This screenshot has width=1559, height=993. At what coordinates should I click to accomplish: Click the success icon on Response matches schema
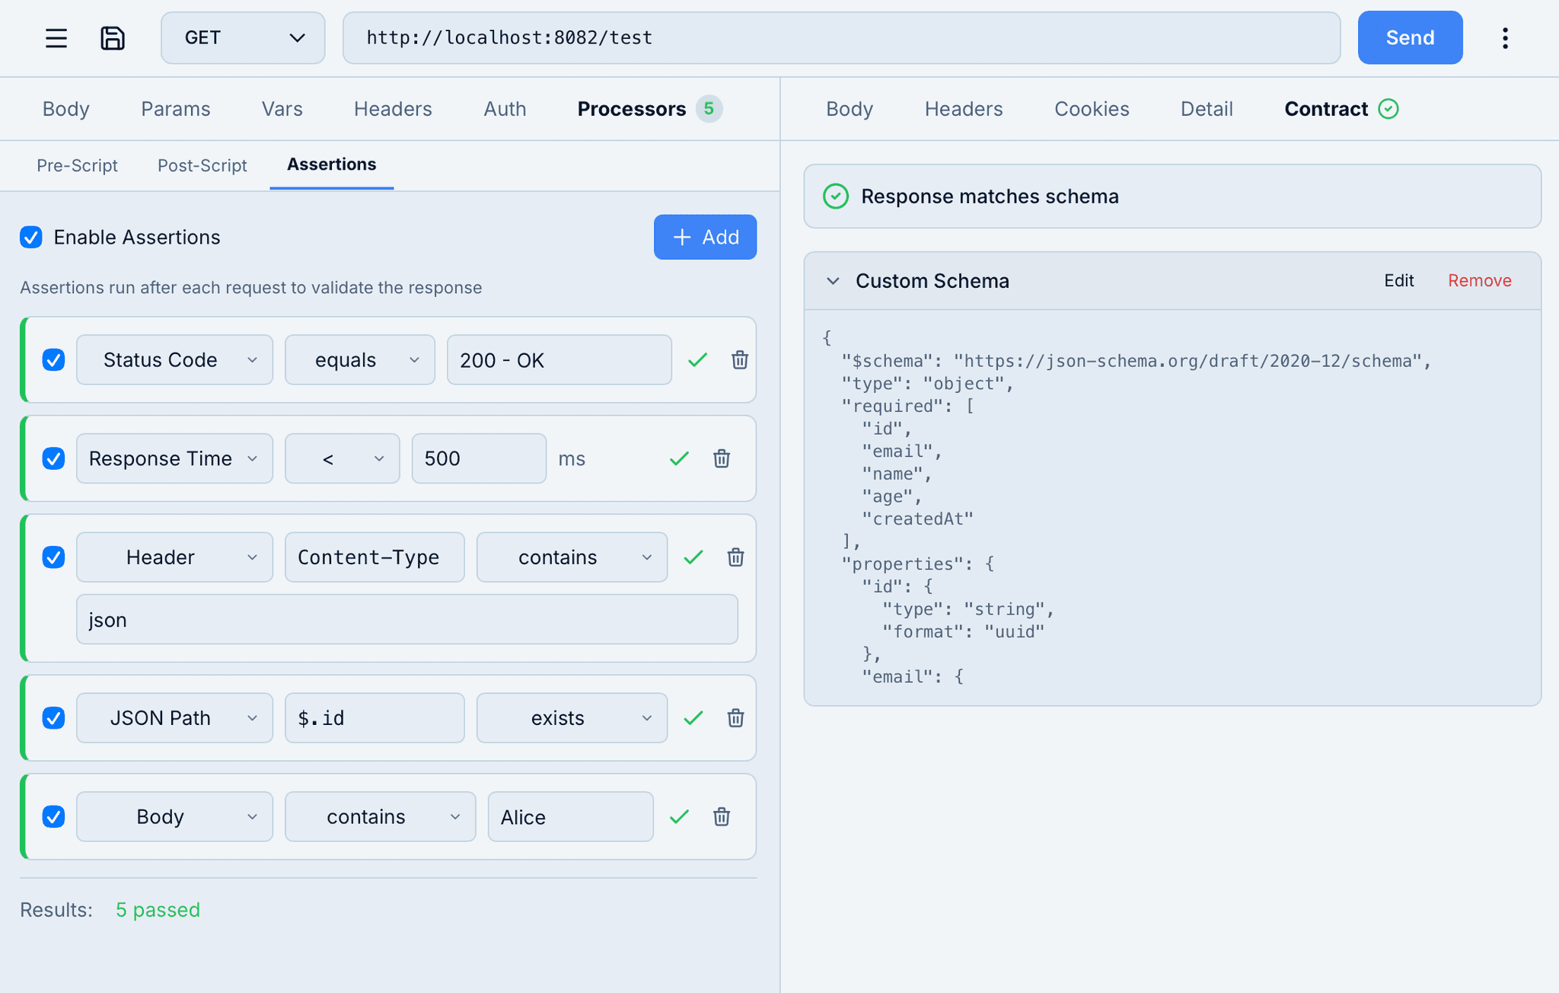pyautogui.click(x=836, y=196)
